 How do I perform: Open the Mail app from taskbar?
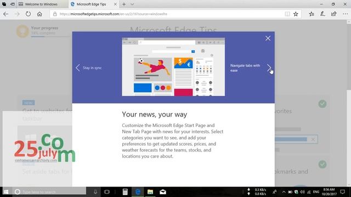(x=163, y=192)
